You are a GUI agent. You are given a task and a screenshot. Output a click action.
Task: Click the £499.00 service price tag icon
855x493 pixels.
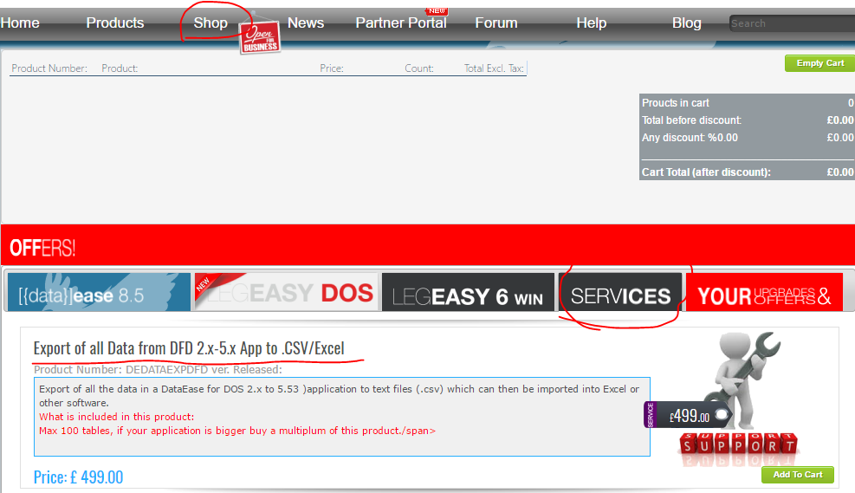(688, 416)
